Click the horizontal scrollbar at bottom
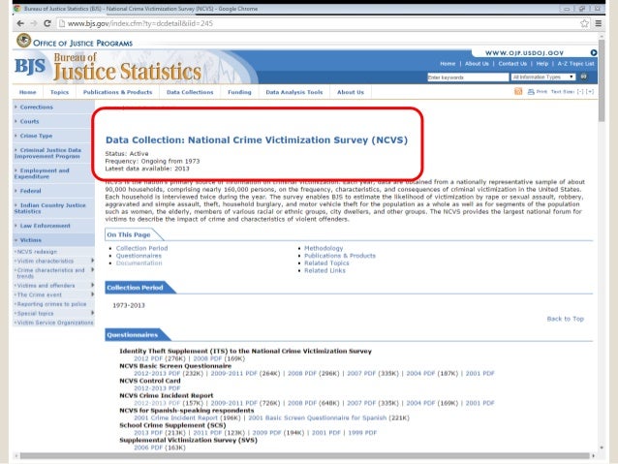Viewport: 618px width, 464px height. [x=304, y=455]
